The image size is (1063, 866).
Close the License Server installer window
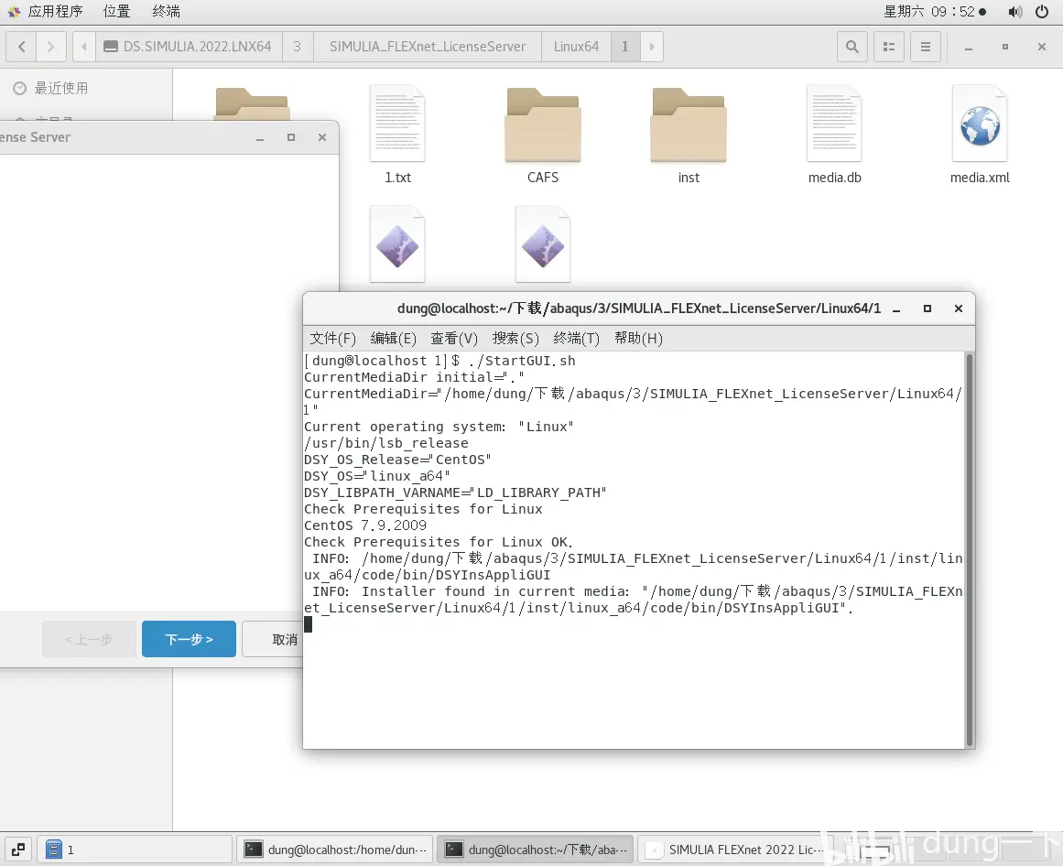click(322, 137)
